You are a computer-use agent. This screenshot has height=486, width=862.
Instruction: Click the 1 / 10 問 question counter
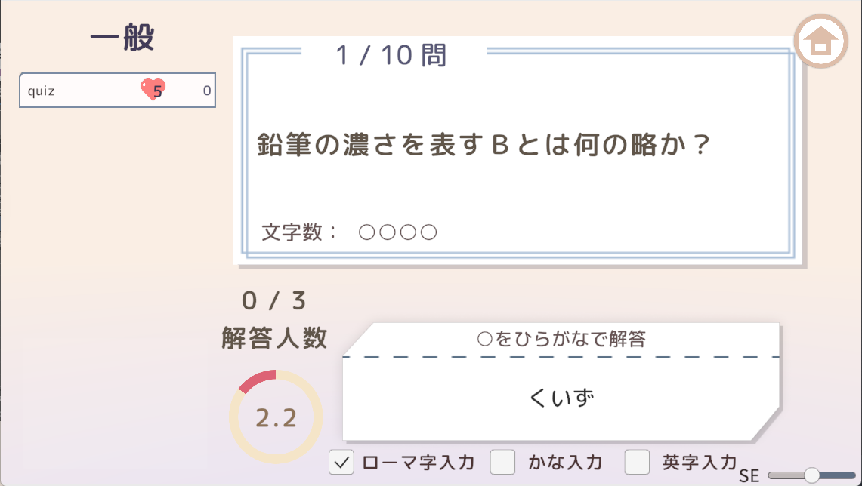(391, 55)
